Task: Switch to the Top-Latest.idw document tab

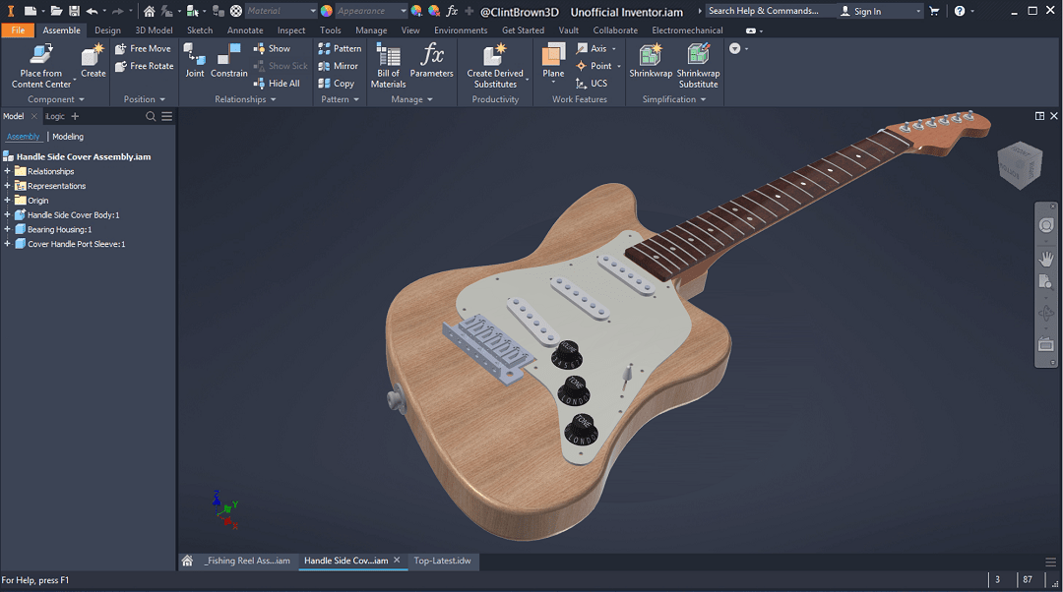Action: click(x=442, y=561)
